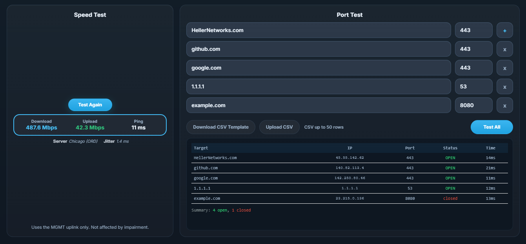Click the Target column header
526x244 pixels.
(x=201, y=148)
